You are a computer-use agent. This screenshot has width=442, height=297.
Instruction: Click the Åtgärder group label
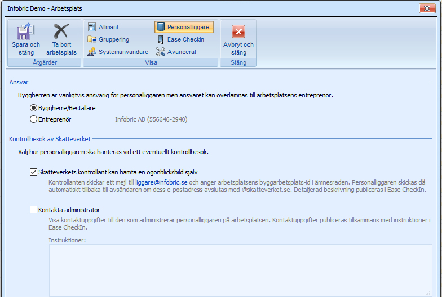click(x=45, y=62)
